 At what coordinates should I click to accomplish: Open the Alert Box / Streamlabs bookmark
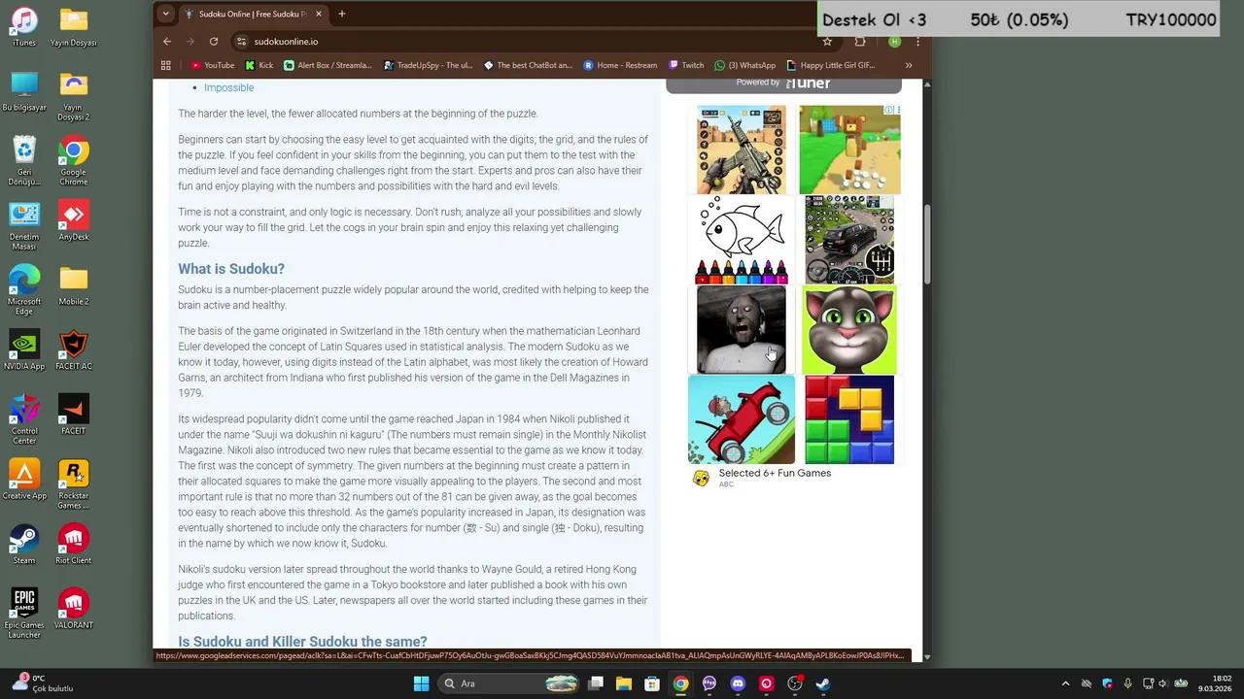328,65
